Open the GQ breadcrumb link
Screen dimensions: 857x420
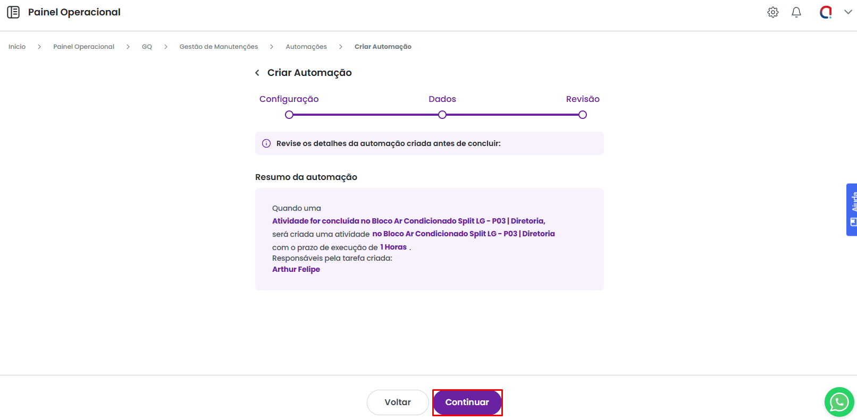(147, 47)
